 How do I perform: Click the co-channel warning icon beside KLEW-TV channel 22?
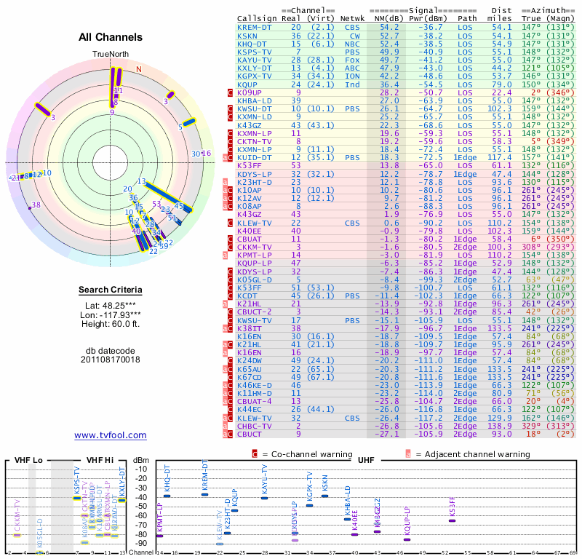tap(230, 223)
